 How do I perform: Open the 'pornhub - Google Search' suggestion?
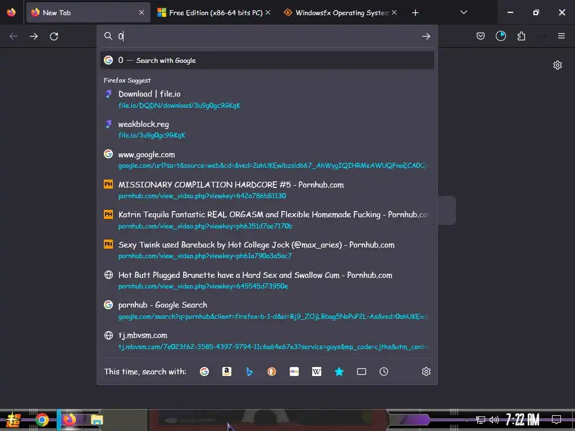coord(267,310)
